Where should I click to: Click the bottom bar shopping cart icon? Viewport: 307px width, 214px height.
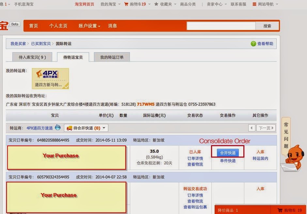[x=280, y=210]
